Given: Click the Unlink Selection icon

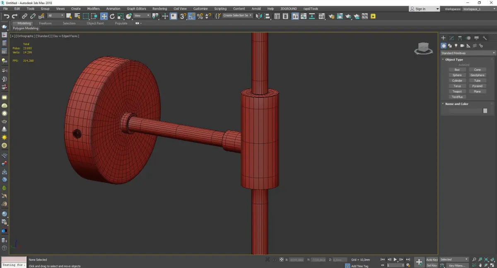Looking at the screenshot, I should tap(33, 16).
